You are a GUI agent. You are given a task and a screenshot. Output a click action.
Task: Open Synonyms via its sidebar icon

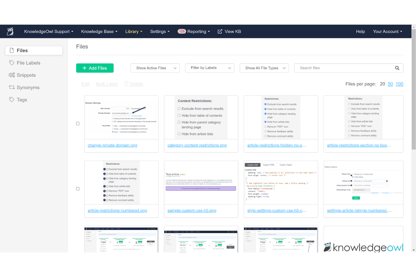click(x=12, y=87)
